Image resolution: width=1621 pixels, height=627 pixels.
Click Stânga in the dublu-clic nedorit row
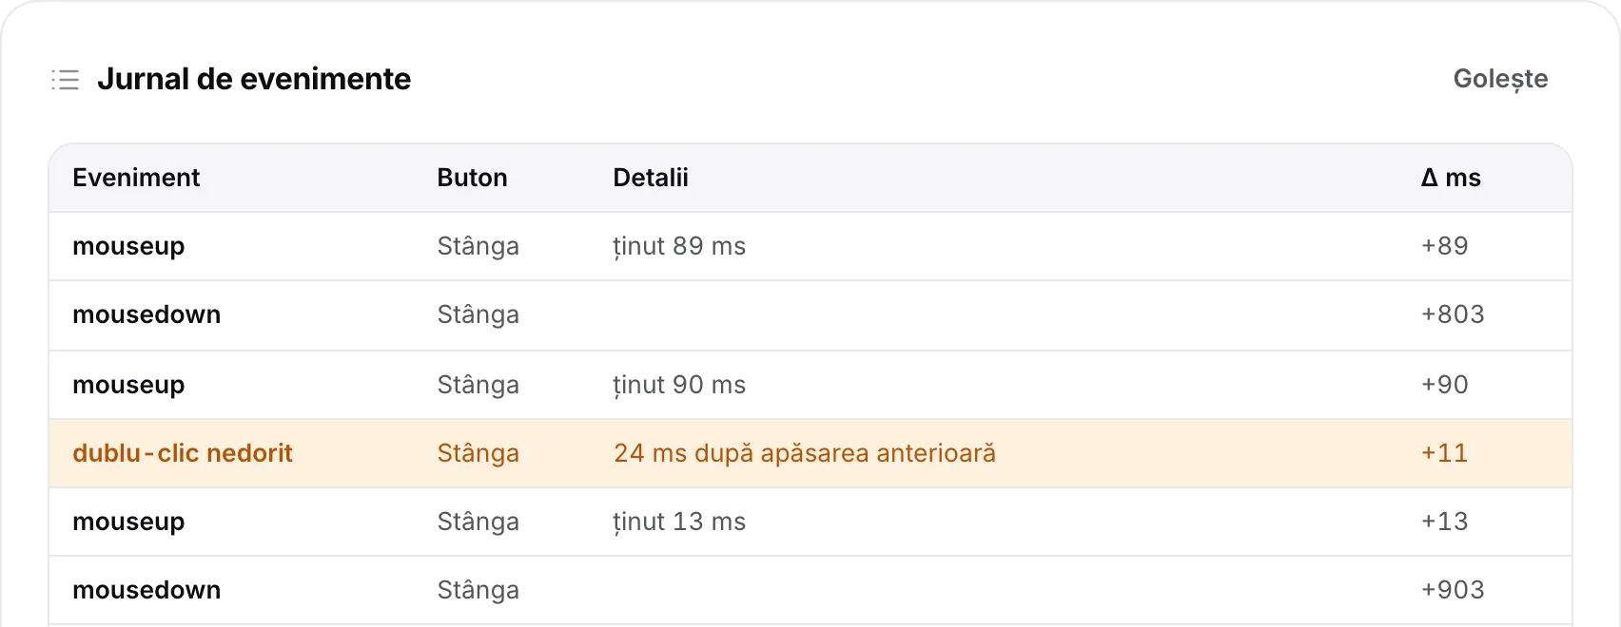pyautogui.click(x=478, y=453)
